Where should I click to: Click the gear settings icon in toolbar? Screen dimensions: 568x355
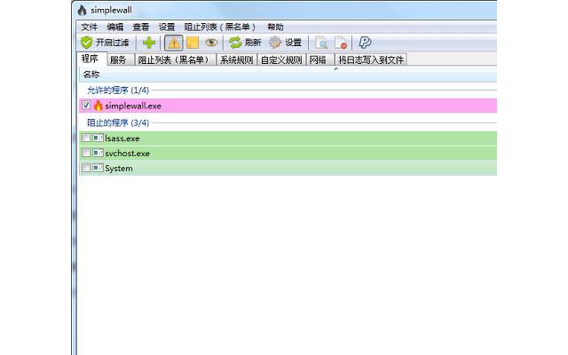click(275, 43)
